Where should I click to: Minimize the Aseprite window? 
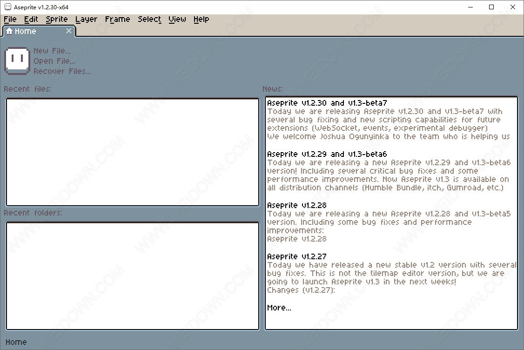coord(470,7)
